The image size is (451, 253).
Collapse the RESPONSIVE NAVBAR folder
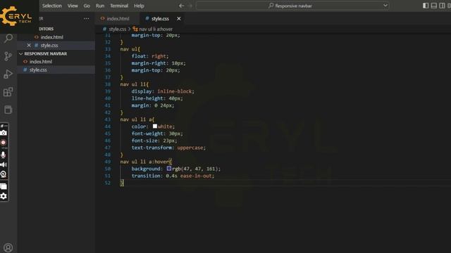tap(20, 53)
